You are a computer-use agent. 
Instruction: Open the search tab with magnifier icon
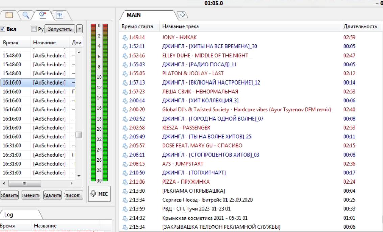26,15
